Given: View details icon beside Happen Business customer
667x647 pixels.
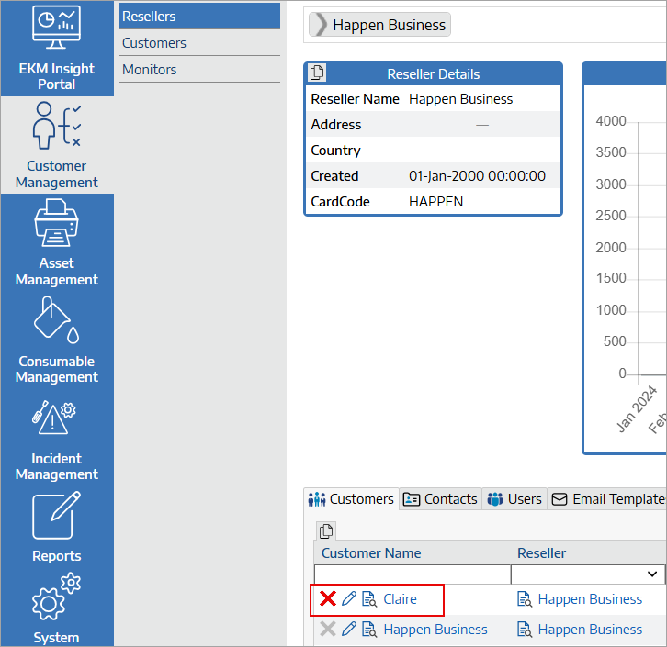Looking at the screenshot, I should tap(369, 630).
